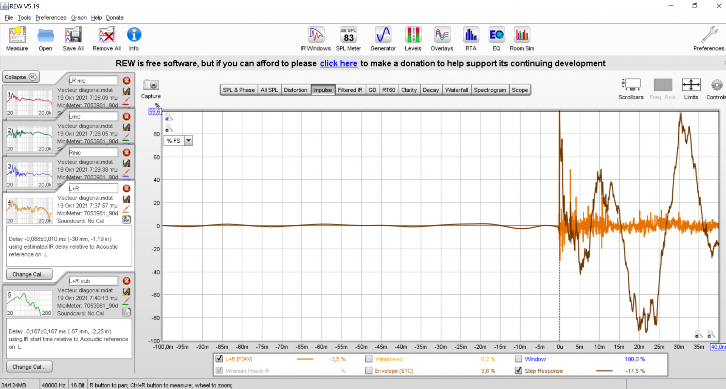Screen dimensions: 726x389
Task: Collapse the measurements side panel
Action: pyautogui.click(x=21, y=77)
